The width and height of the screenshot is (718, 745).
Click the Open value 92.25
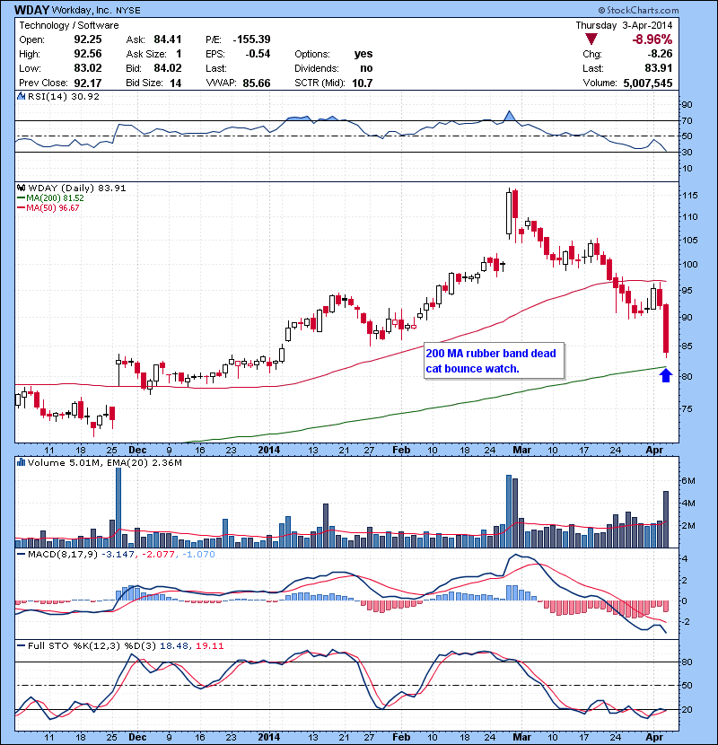tap(88, 39)
